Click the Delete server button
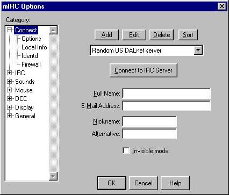Image resolution: width=229 pixels, height=195 pixels. coord(161,35)
